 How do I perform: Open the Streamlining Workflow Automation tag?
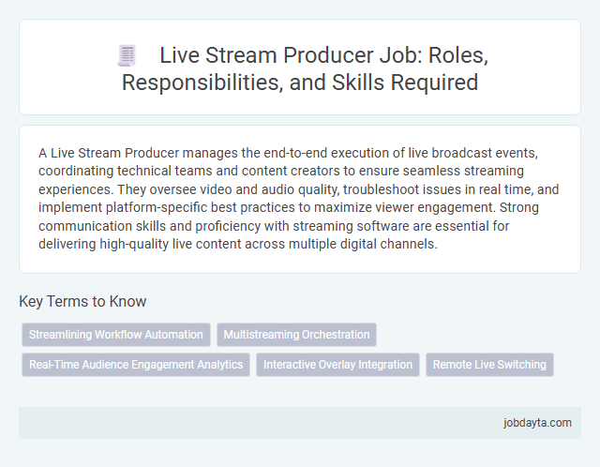(x=116, y=335)
